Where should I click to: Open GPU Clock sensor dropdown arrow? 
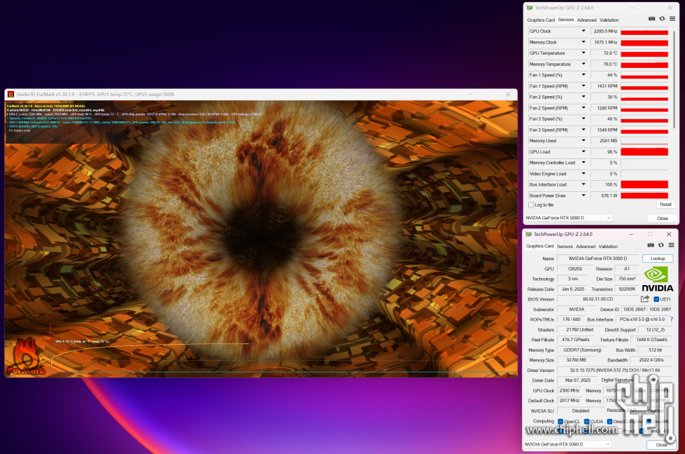coord(584,31)
